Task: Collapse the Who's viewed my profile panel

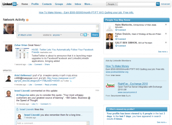Action: pyautogui.click(x=108, y=109)
